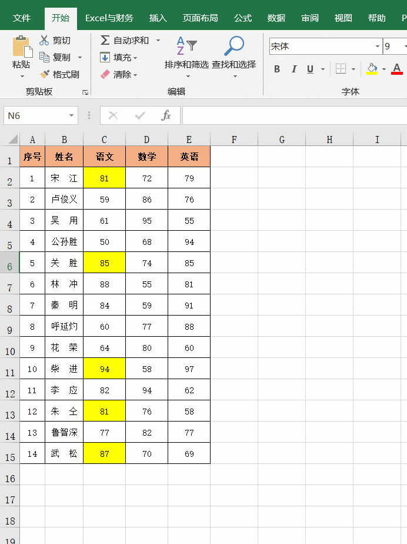The height and width of the screenshot is (544, 407).
Task: Select column F header
Action: pyautogui.click(x=234, y=140)
